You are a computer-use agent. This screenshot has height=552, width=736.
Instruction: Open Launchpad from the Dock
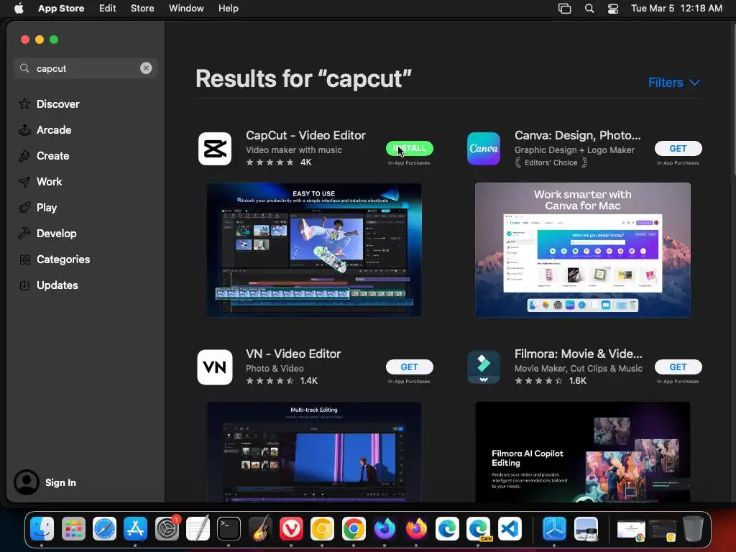point(73,528)
